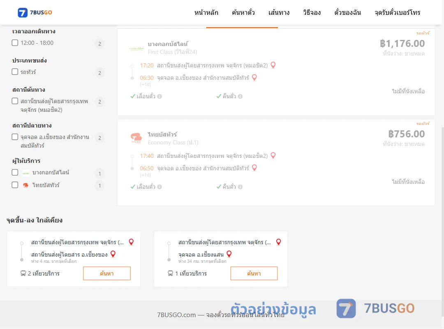Viewport: 444px width, 329px height.
Task: Filter by provider ไทยบัสทัวร์
Action: (x=15, y=185)
